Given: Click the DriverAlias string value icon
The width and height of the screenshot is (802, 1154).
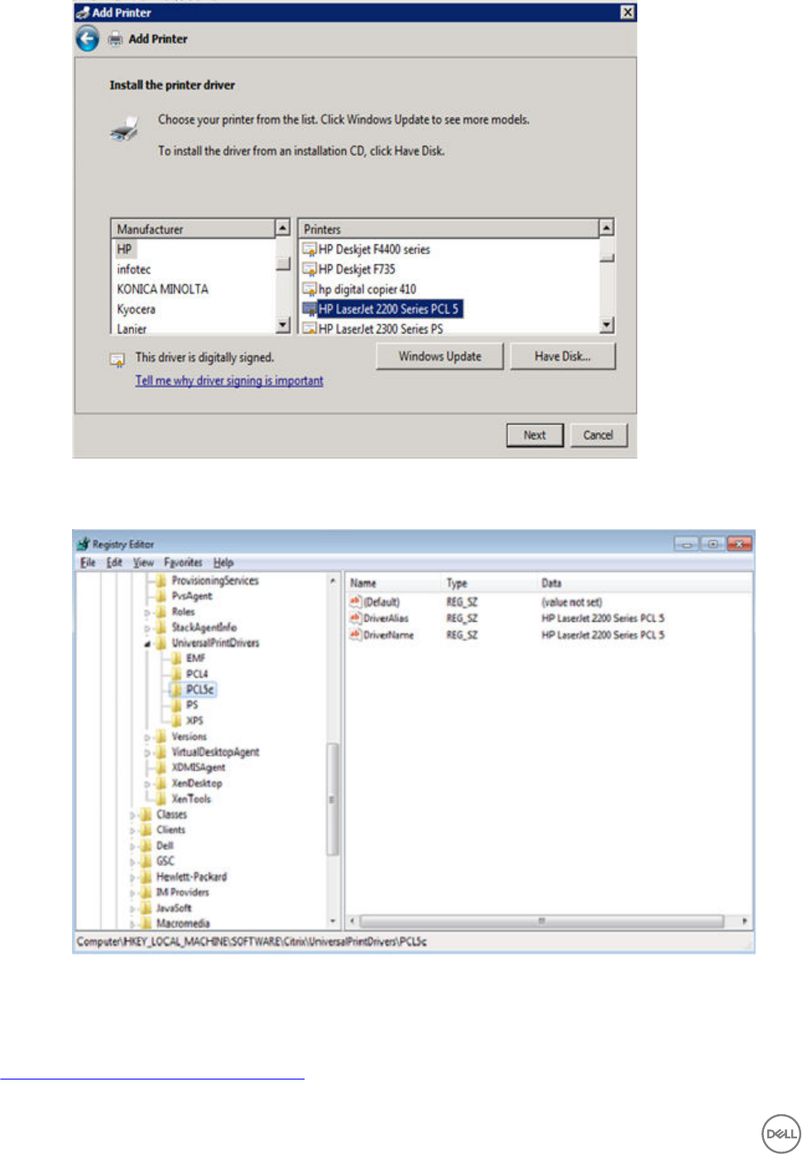Looking at the screenshot, I should [356, 618].
